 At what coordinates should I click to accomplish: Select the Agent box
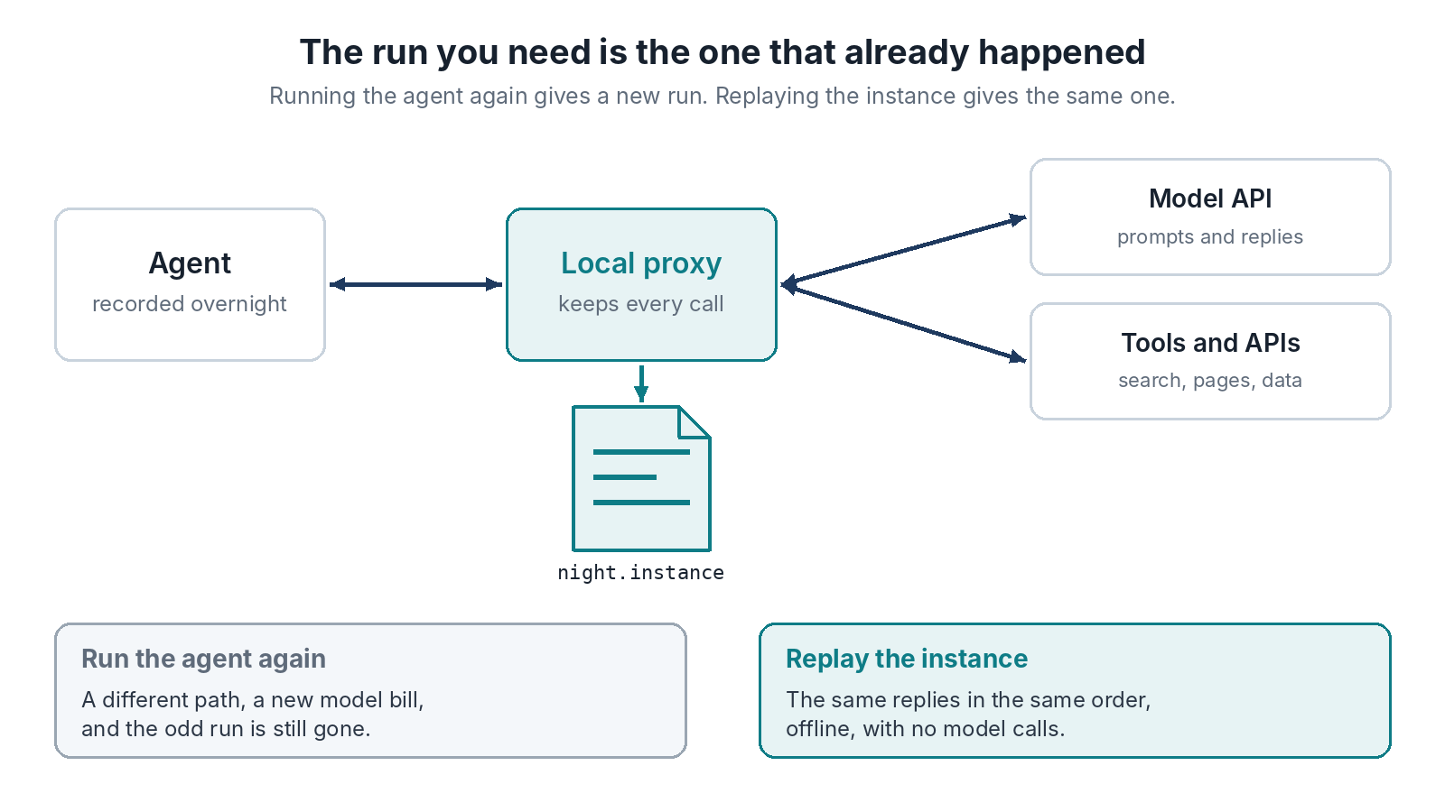(190, 284)
